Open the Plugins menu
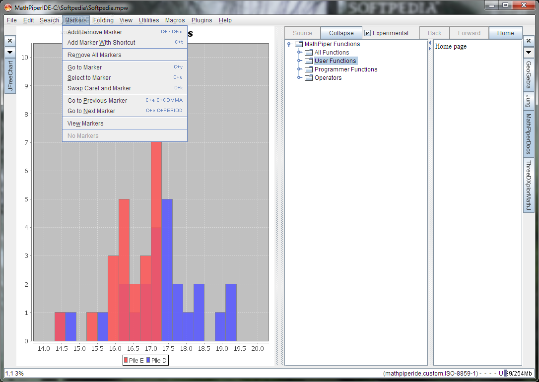The height and width of the screenshot is (382, 539). pyautogui.click(x=202, y=20)
